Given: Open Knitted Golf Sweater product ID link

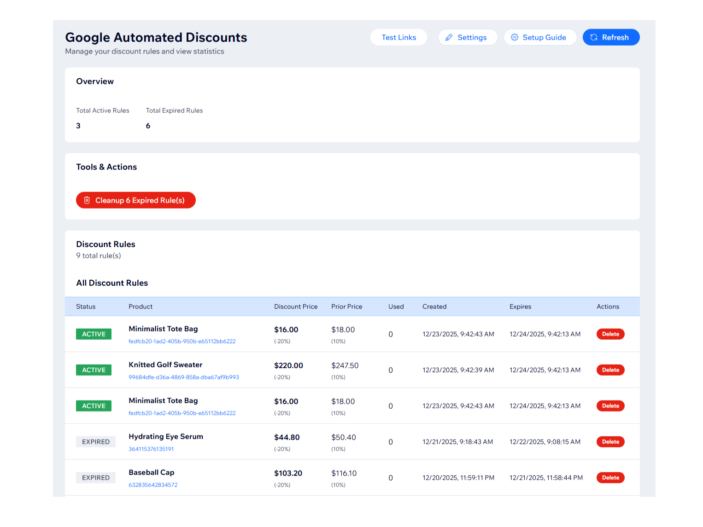Looking at the screenshot, I should coord(183,377).
